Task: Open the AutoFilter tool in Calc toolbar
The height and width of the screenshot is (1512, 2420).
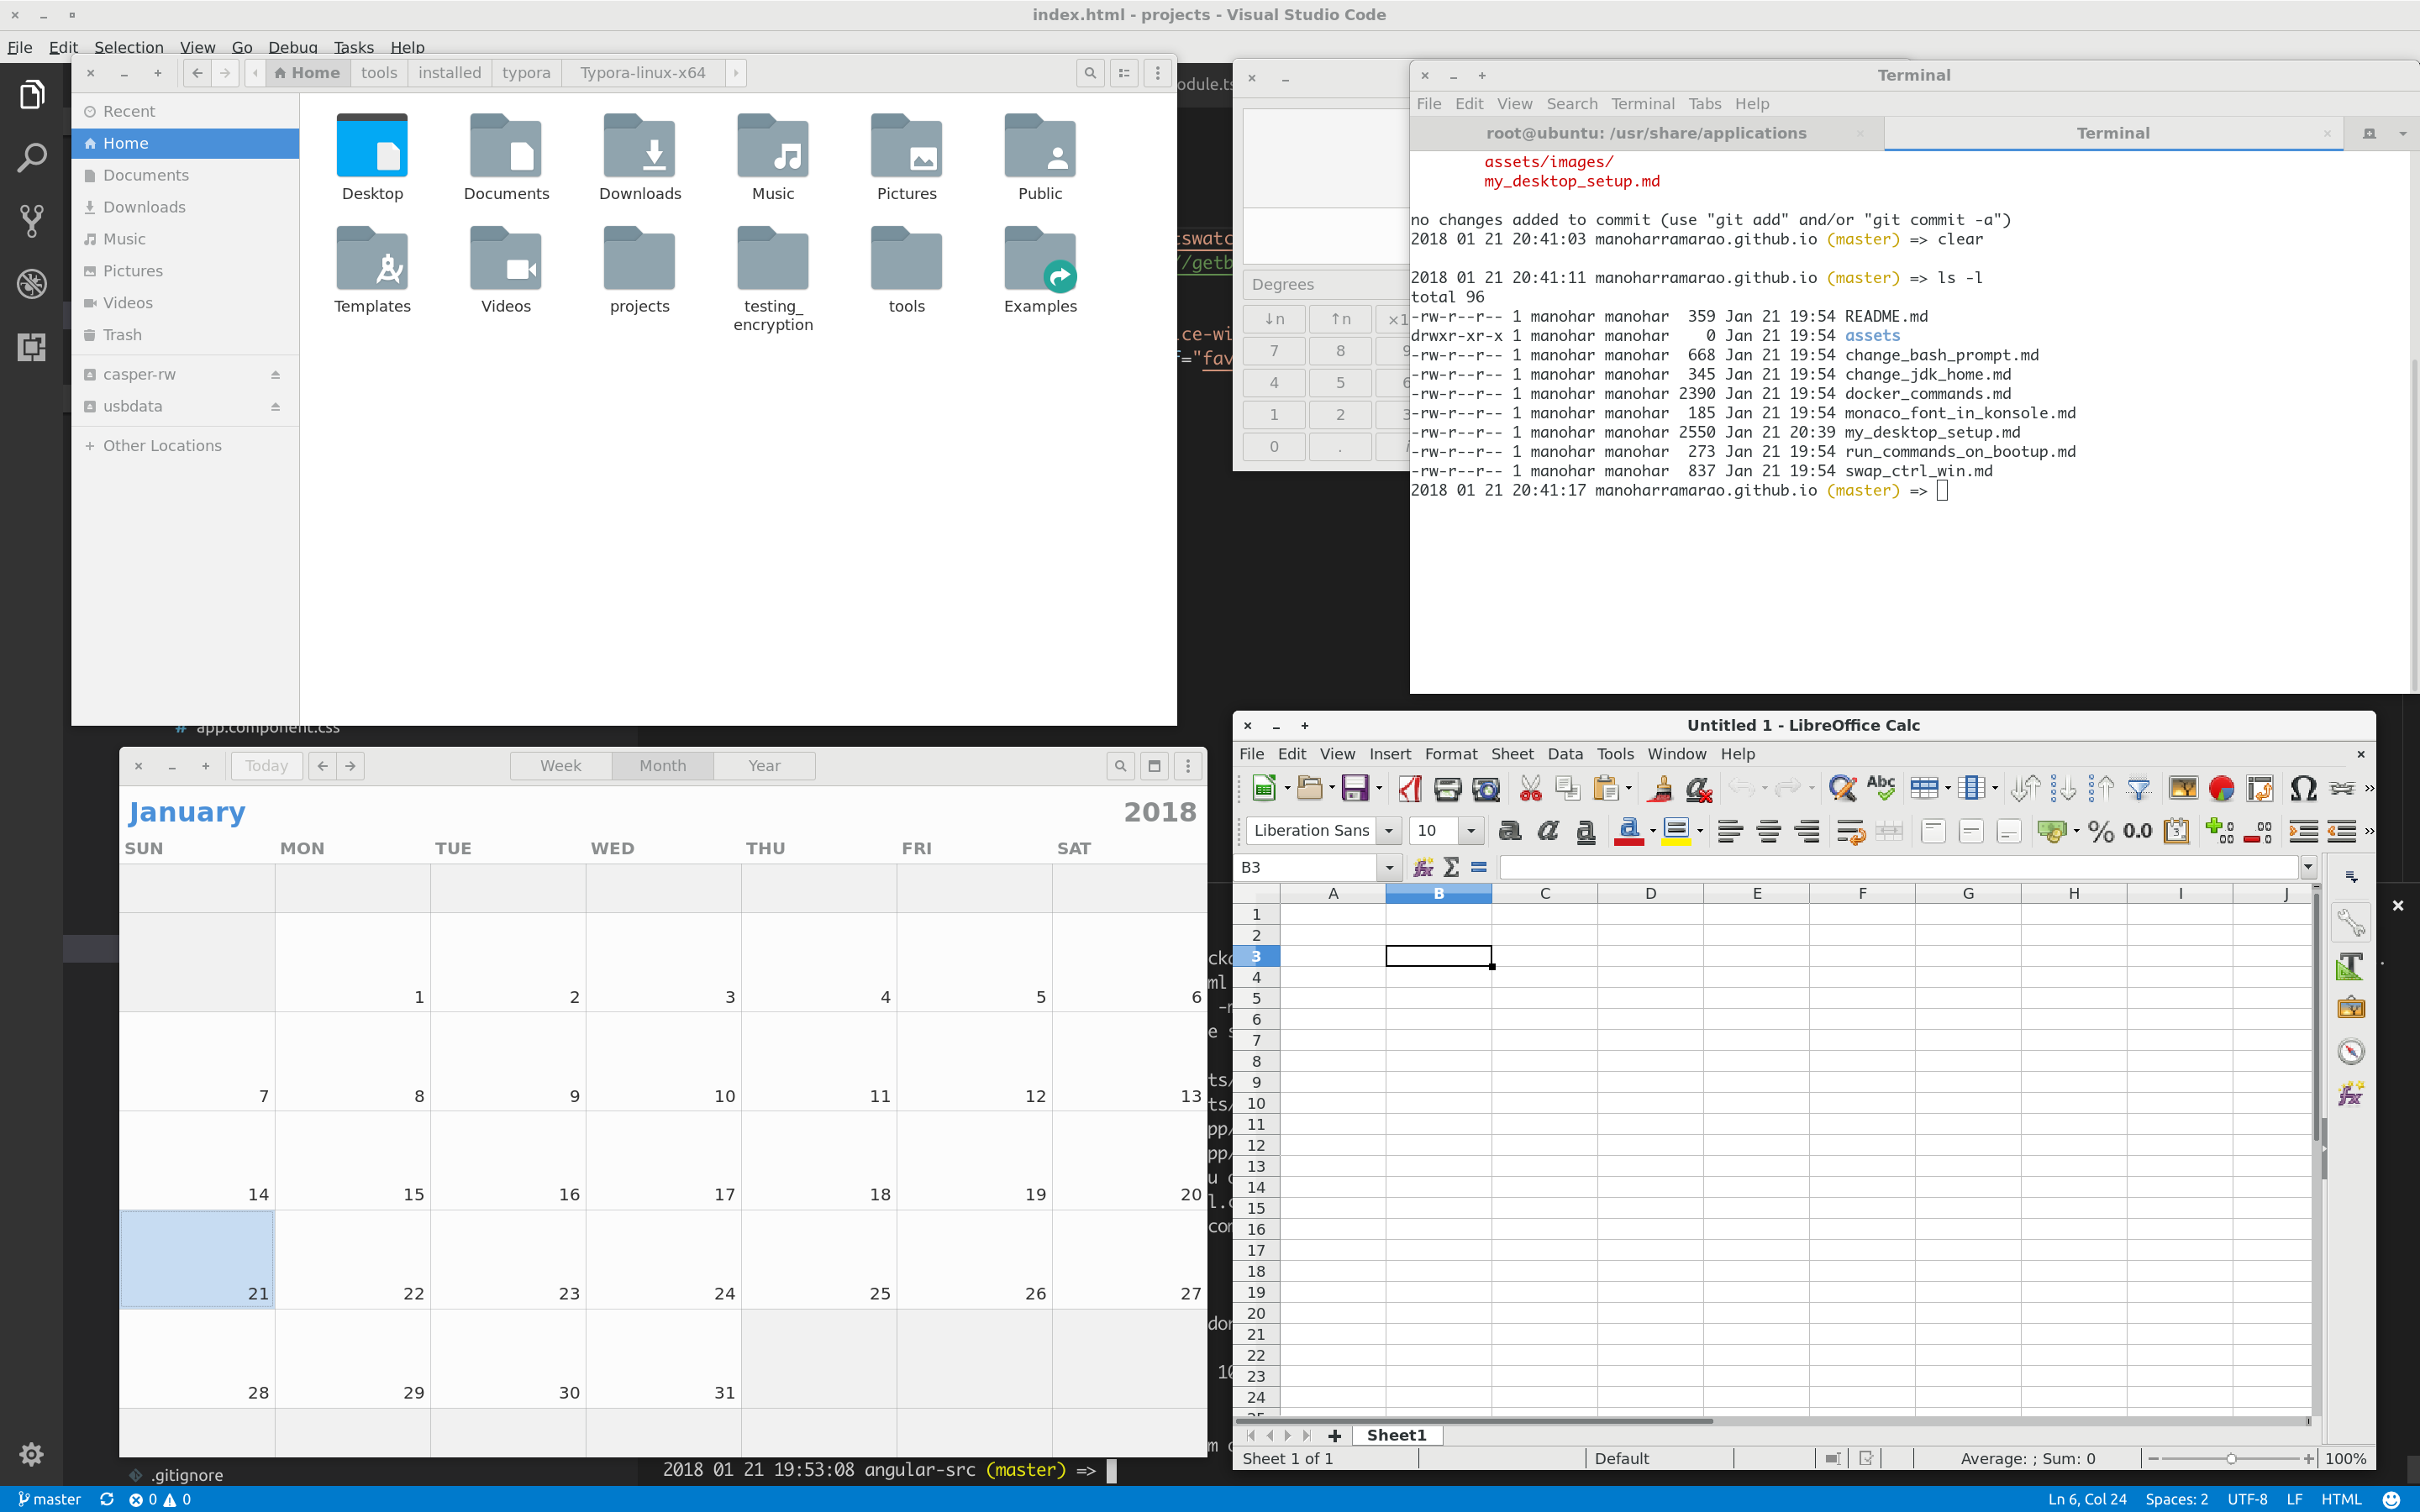Action: pos(2140,788)
